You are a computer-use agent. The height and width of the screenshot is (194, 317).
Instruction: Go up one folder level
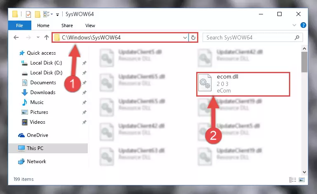tap(47, 37)
